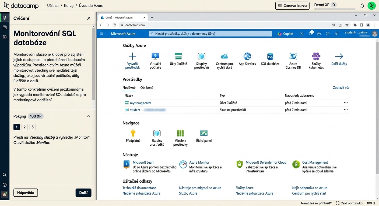
Task: Select the Domů – Microsoft Azure browser tab
Action: [123, 18]
